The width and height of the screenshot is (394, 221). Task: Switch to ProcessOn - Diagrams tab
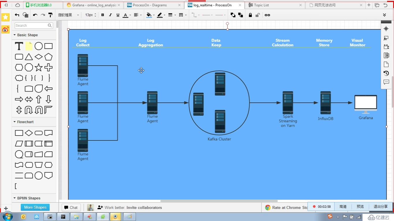(154, 5)
